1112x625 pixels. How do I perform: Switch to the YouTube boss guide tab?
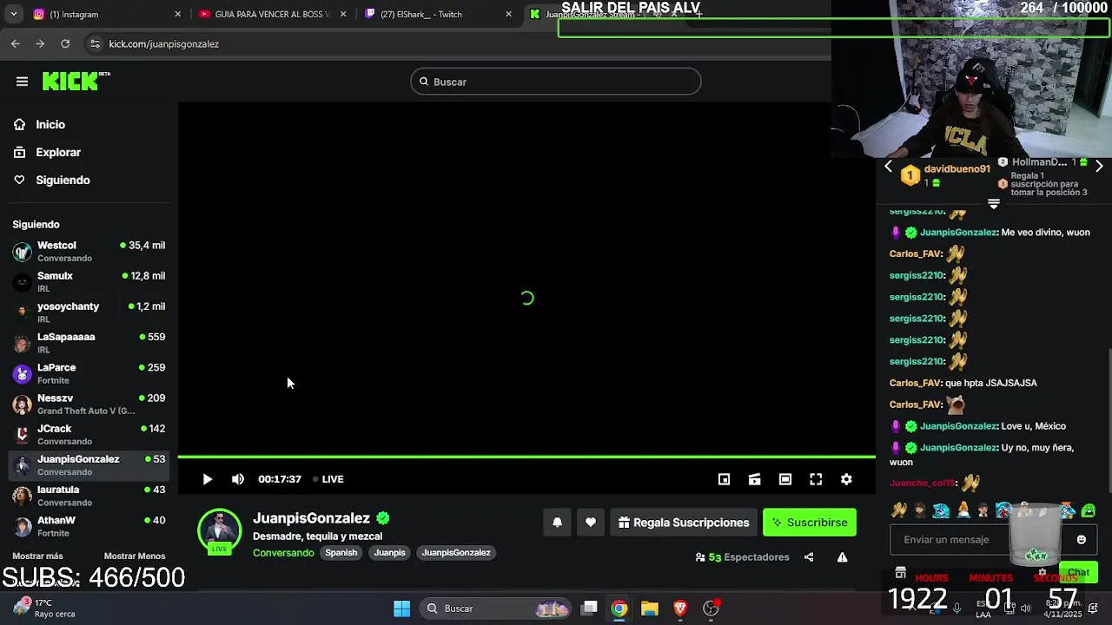click(272, 14)
